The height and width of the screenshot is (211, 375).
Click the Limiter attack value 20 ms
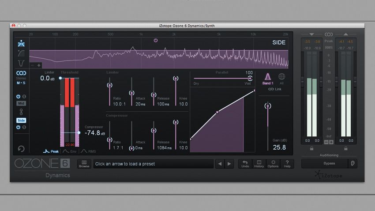(140, 104)
